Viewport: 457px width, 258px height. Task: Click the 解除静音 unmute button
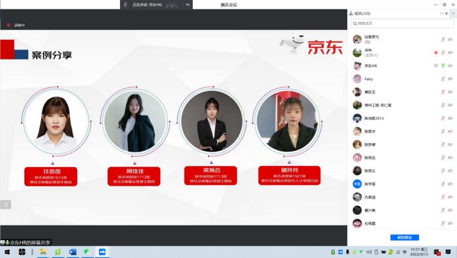click(405, 238)
